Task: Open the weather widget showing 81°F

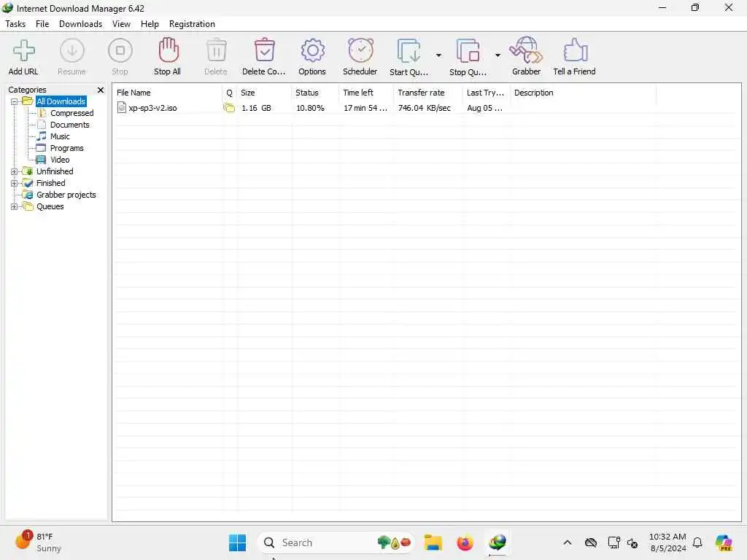Action: point(38,542)
